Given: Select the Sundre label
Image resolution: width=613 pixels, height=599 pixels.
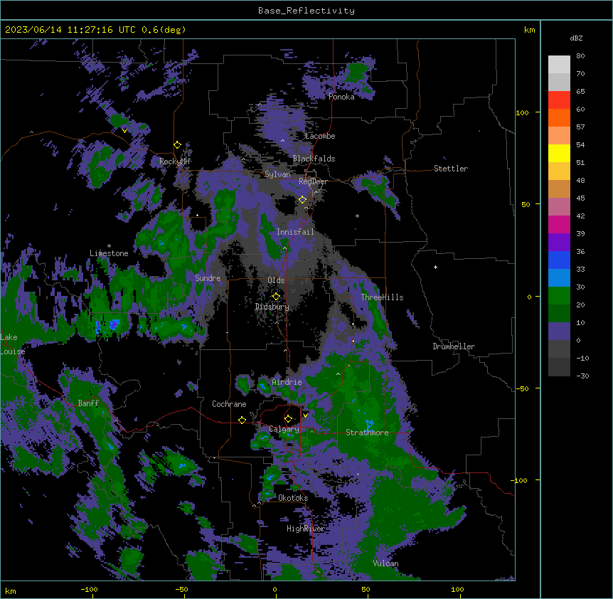Looking at the screenshot, I should point(208,278).
